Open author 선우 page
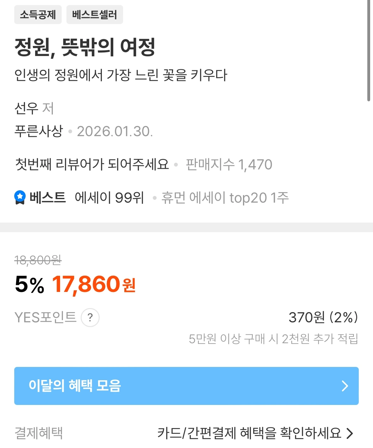The width and height of the screenshot is (373, 448). 26,108
